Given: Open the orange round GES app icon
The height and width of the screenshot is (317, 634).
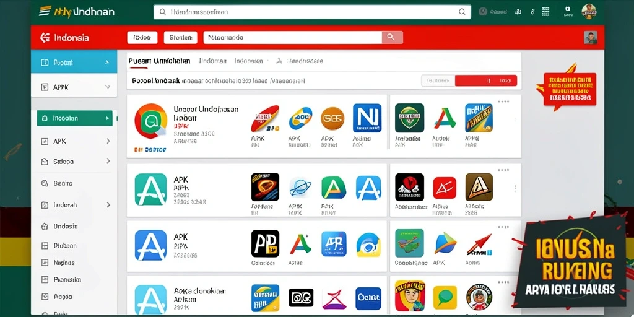Looking at the screenshot, I should coord(332,118).
